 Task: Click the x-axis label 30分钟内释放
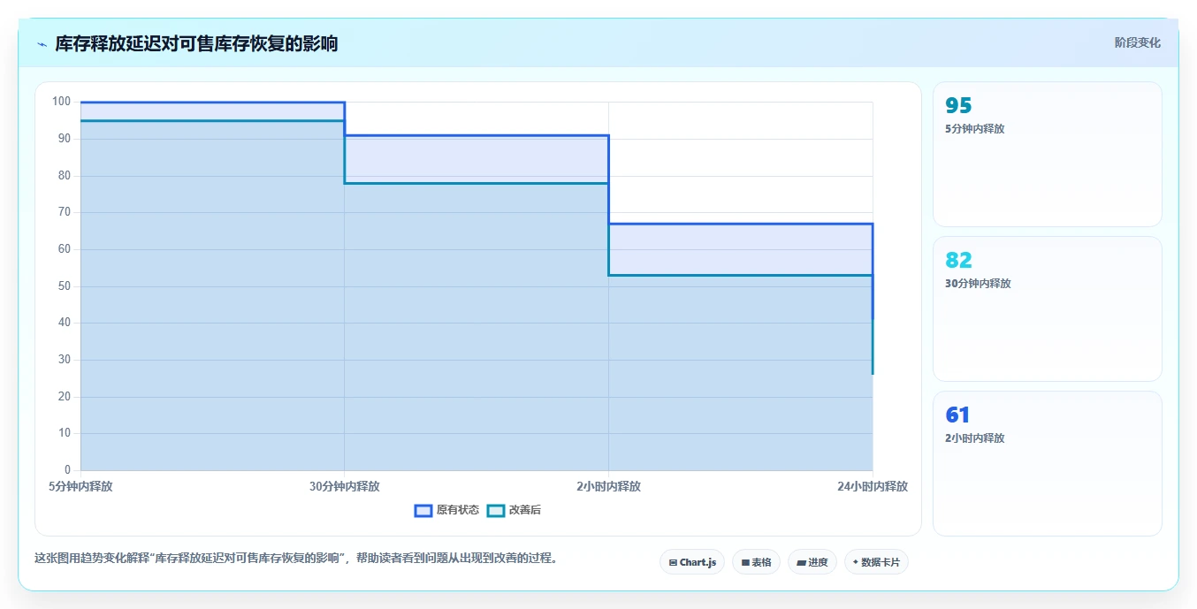coord(345,486)
